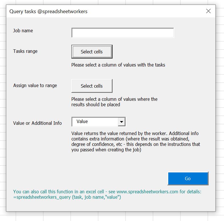The width and height of the screenshot is (224, 221).
Task: Click the www.spreadsheetworkers.com address text
Action: pyautogui.click(x=147, y=192)
